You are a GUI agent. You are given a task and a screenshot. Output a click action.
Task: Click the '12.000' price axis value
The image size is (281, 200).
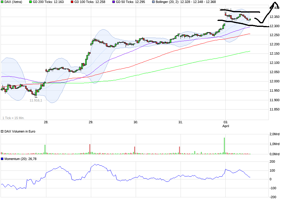click(274, 81)
